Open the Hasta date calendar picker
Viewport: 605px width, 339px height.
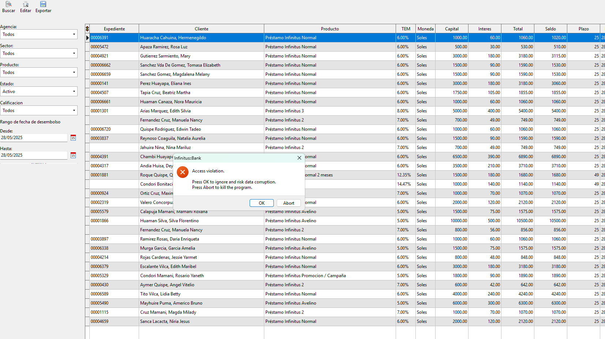73,155
